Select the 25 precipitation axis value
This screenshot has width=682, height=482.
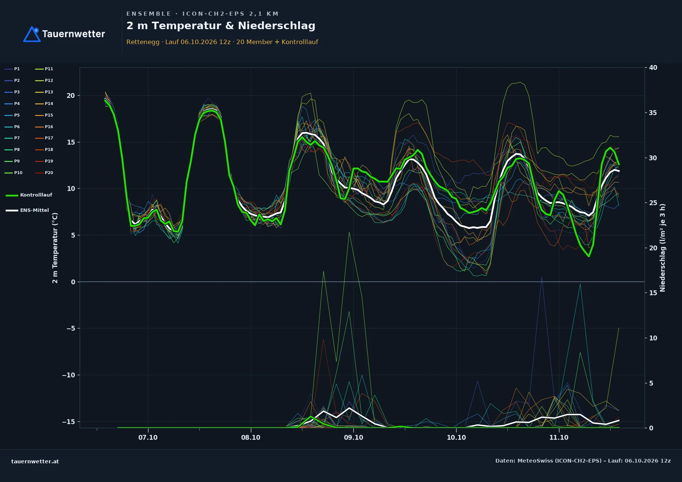coord(653,203)
